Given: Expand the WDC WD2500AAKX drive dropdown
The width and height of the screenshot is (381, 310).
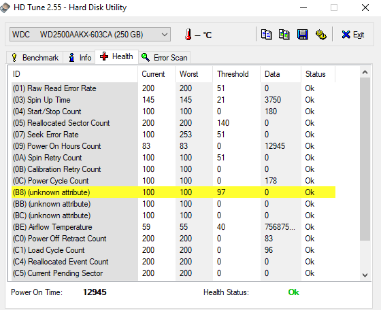Looking at the screenshot, I should click(x=90, y=35).
